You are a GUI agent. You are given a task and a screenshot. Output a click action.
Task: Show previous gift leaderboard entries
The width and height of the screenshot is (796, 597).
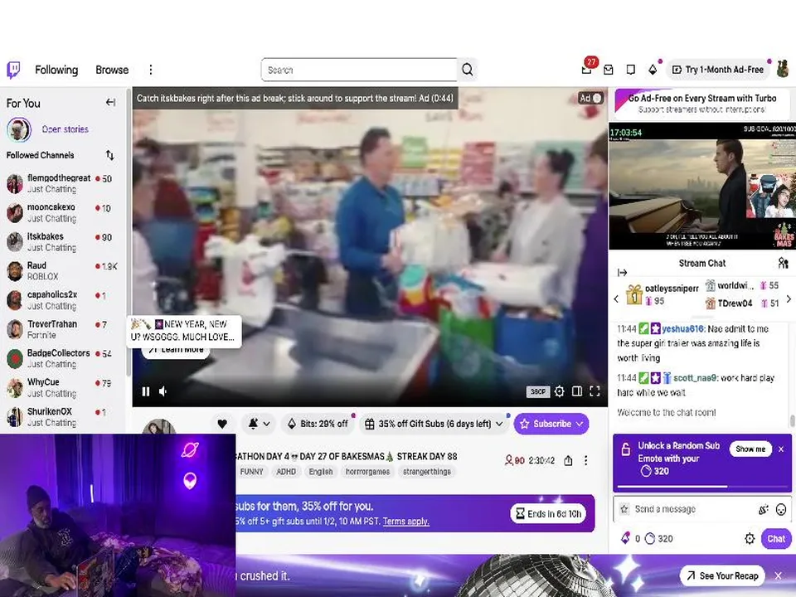click(x=616, y=299)
